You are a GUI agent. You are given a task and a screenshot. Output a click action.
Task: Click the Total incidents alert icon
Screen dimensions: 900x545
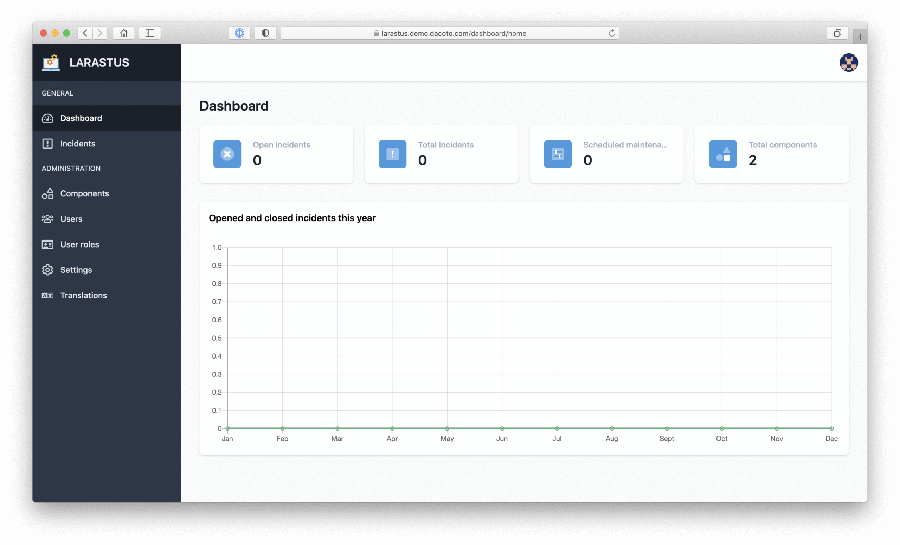click(392, 154)
